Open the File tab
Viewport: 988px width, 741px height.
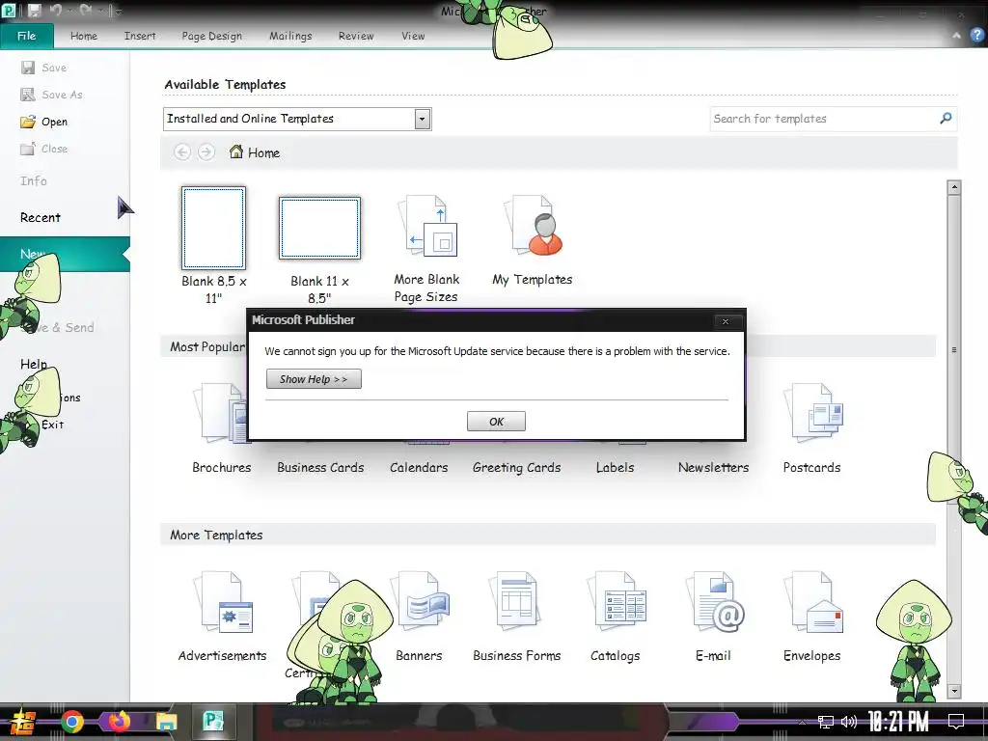(26, 36)
